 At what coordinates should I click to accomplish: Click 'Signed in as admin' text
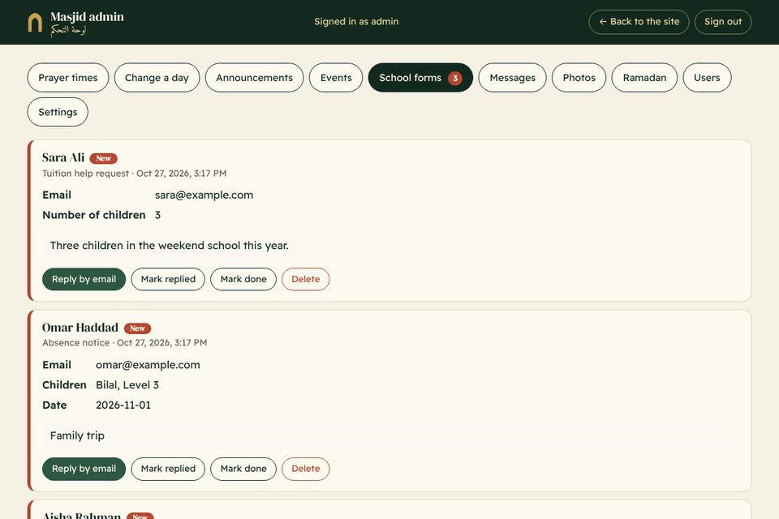tap(356, 21)
